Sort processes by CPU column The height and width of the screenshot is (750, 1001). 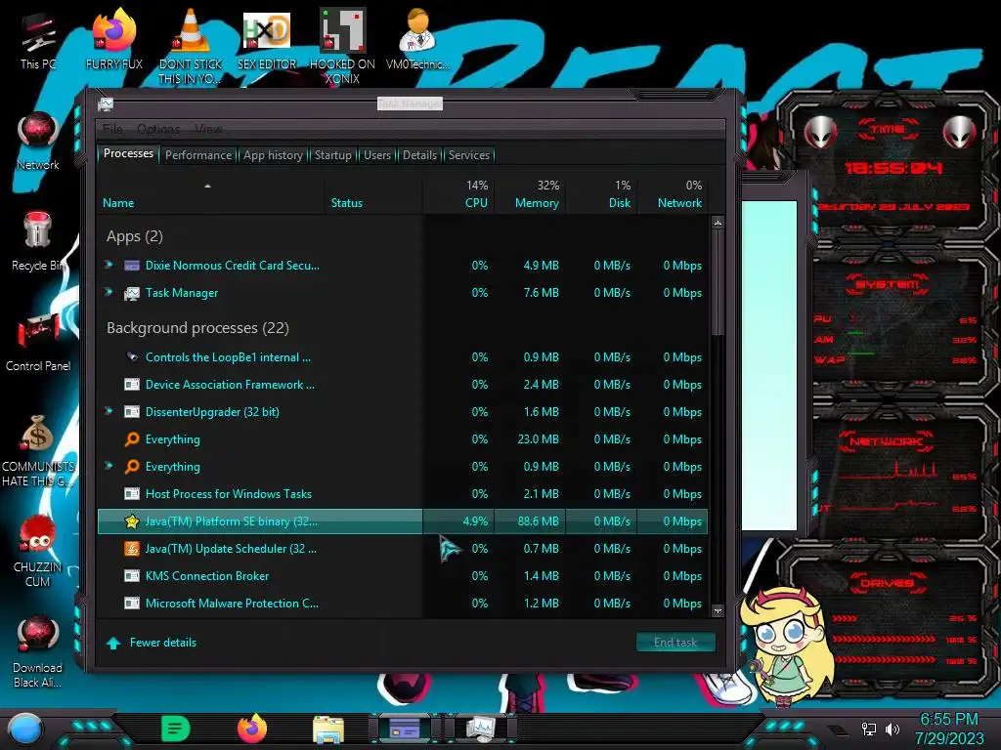(x=458, y=195)
